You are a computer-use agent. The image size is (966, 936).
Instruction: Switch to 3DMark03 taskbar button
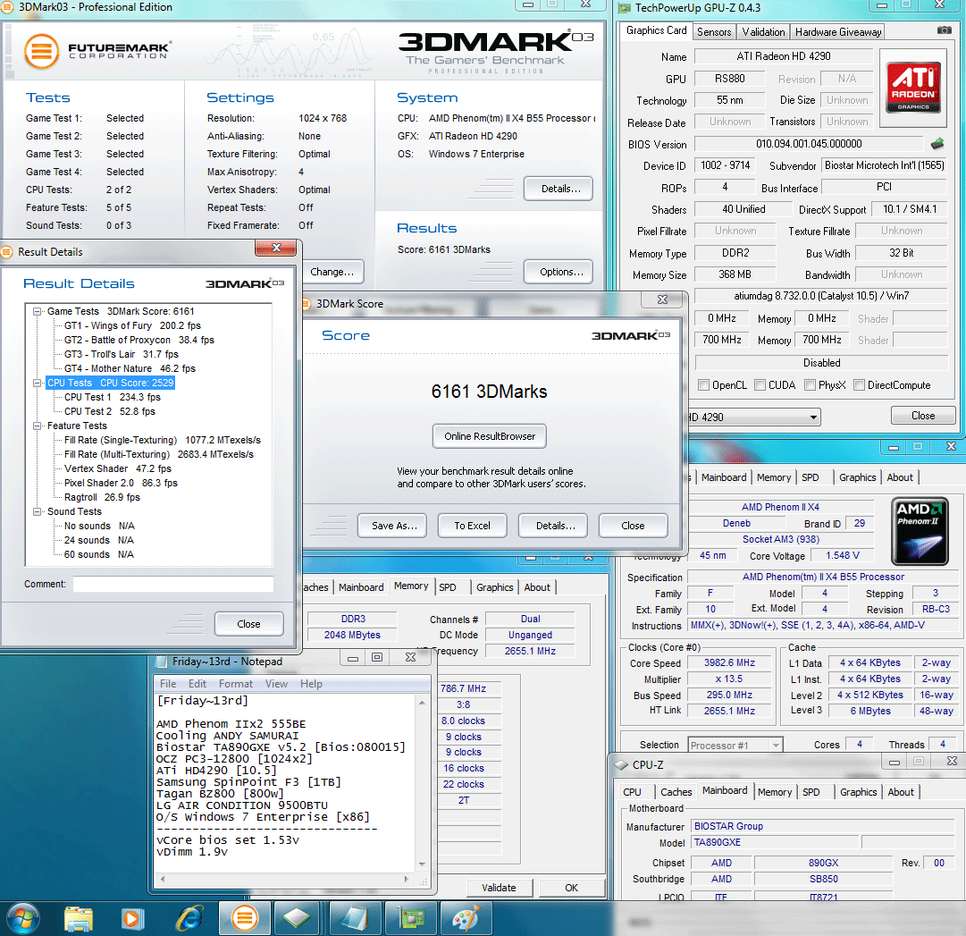[x=245, y=919]
